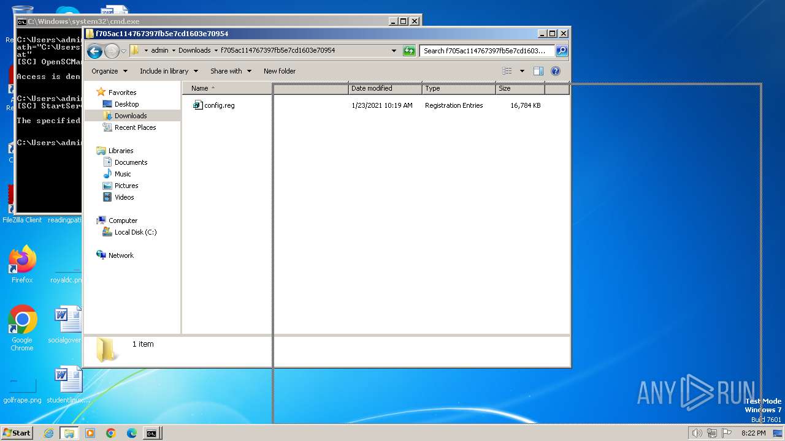The height and width of the screenshot is (441, 785).
Task: Open the More view options dropdown arrow
Action: (522, 71)
